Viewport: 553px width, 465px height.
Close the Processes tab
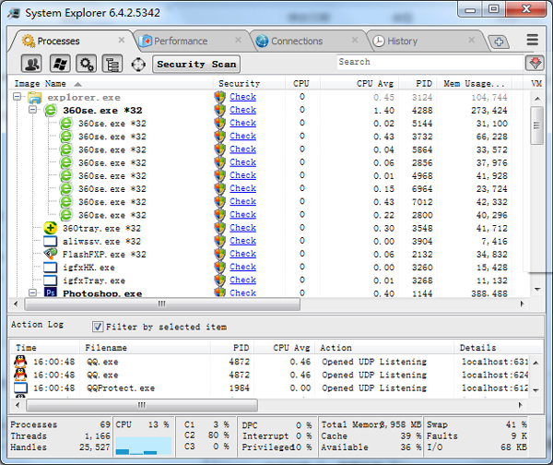click(x=122, y=40)
